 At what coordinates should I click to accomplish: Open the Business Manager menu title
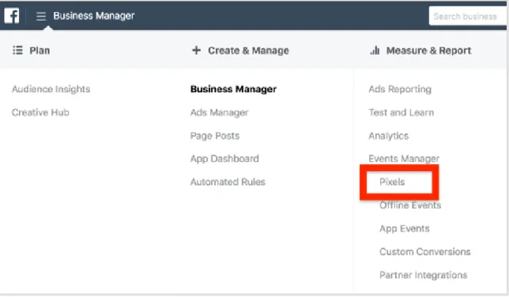point(94,16)
